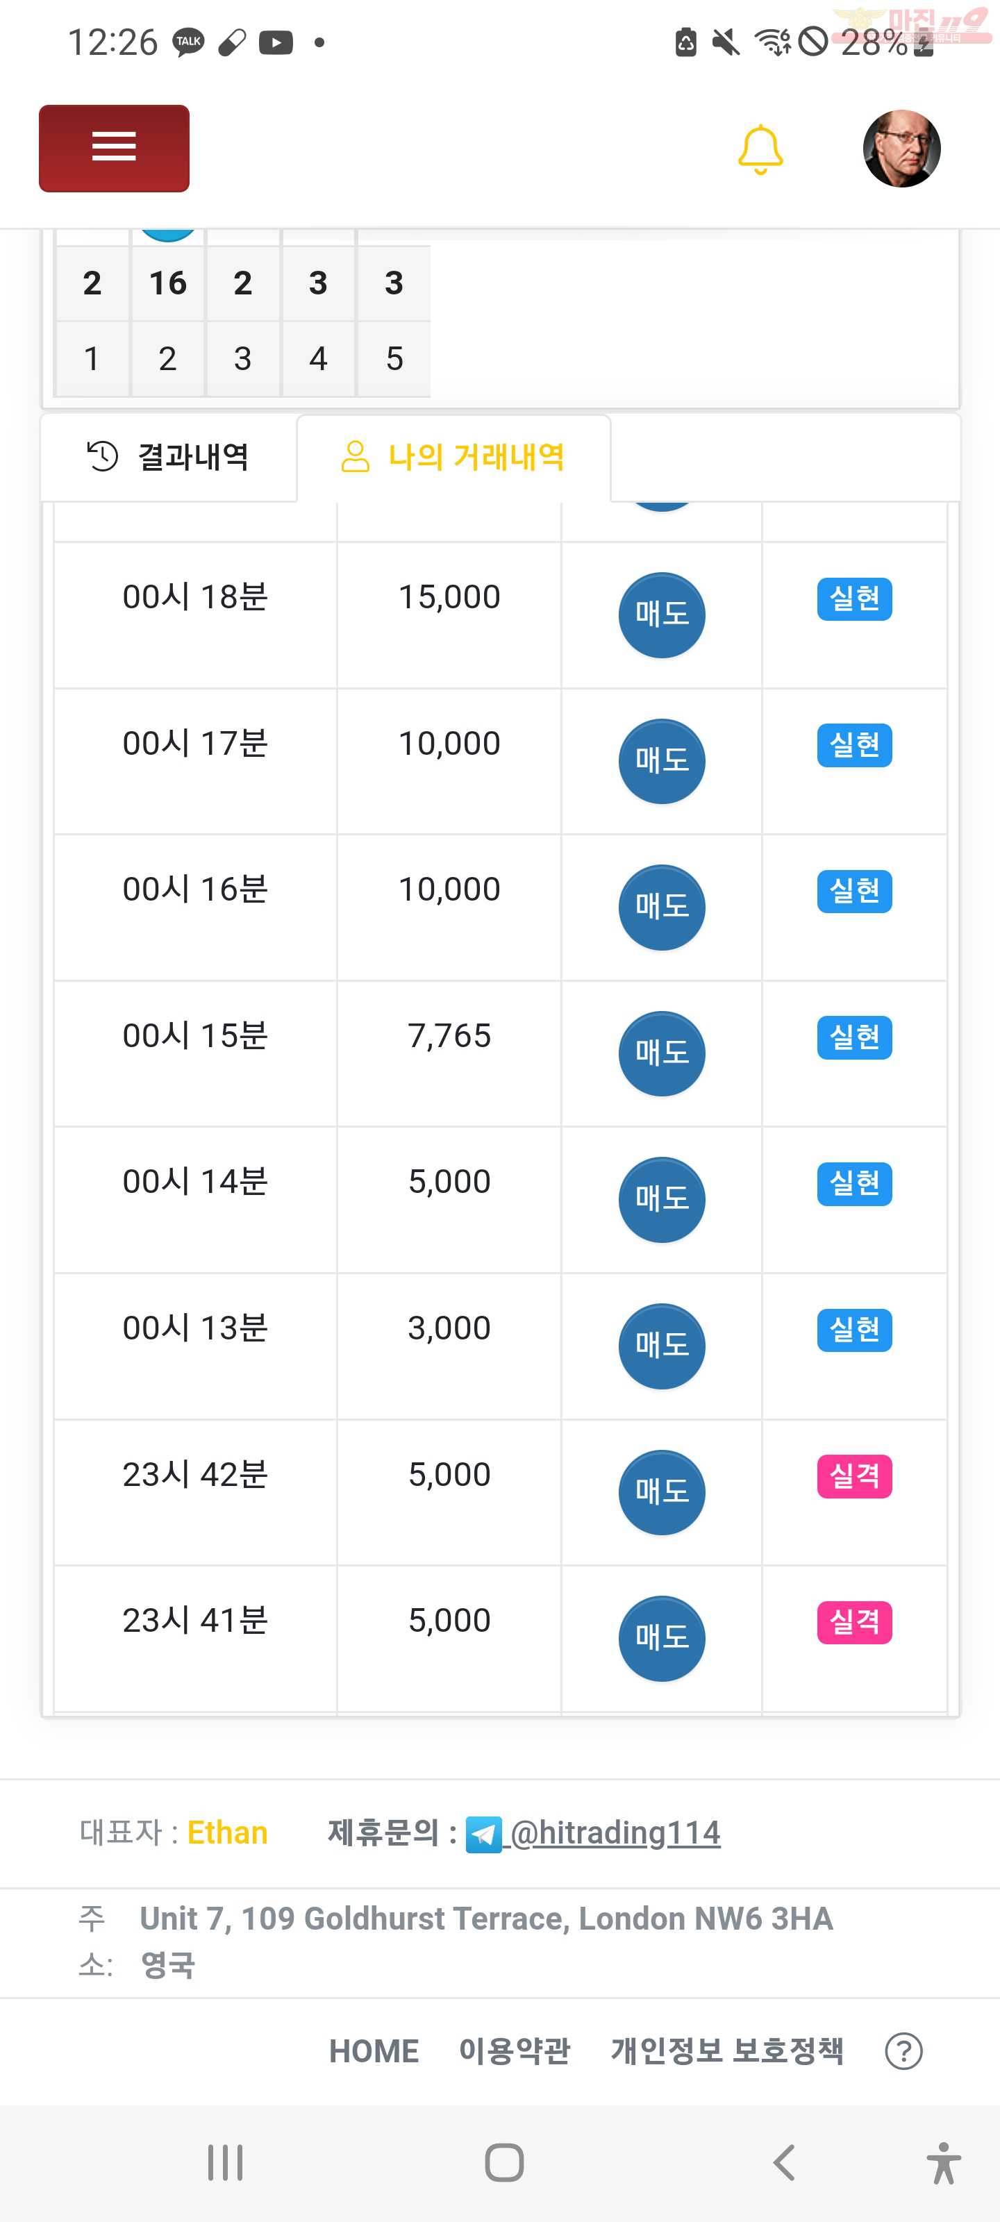Image resolution: width=1000 pixels, height=2222 pixels.
Task: Open the user profile avatar
Action: click(x=901, y=149)
